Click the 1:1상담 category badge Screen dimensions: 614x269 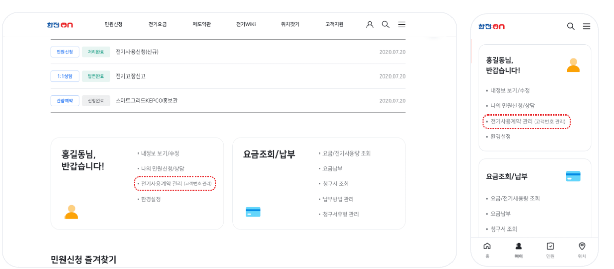tap(65, 76)
